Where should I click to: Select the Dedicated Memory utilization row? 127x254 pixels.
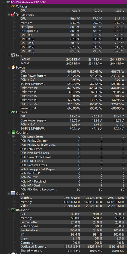(x=72, y=247)
